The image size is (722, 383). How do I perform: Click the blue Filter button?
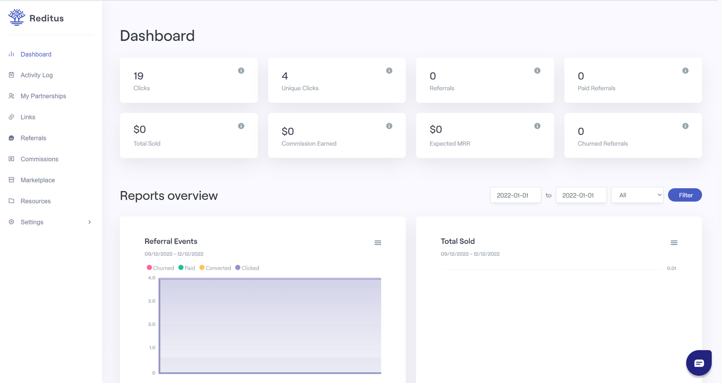point(685,195)
